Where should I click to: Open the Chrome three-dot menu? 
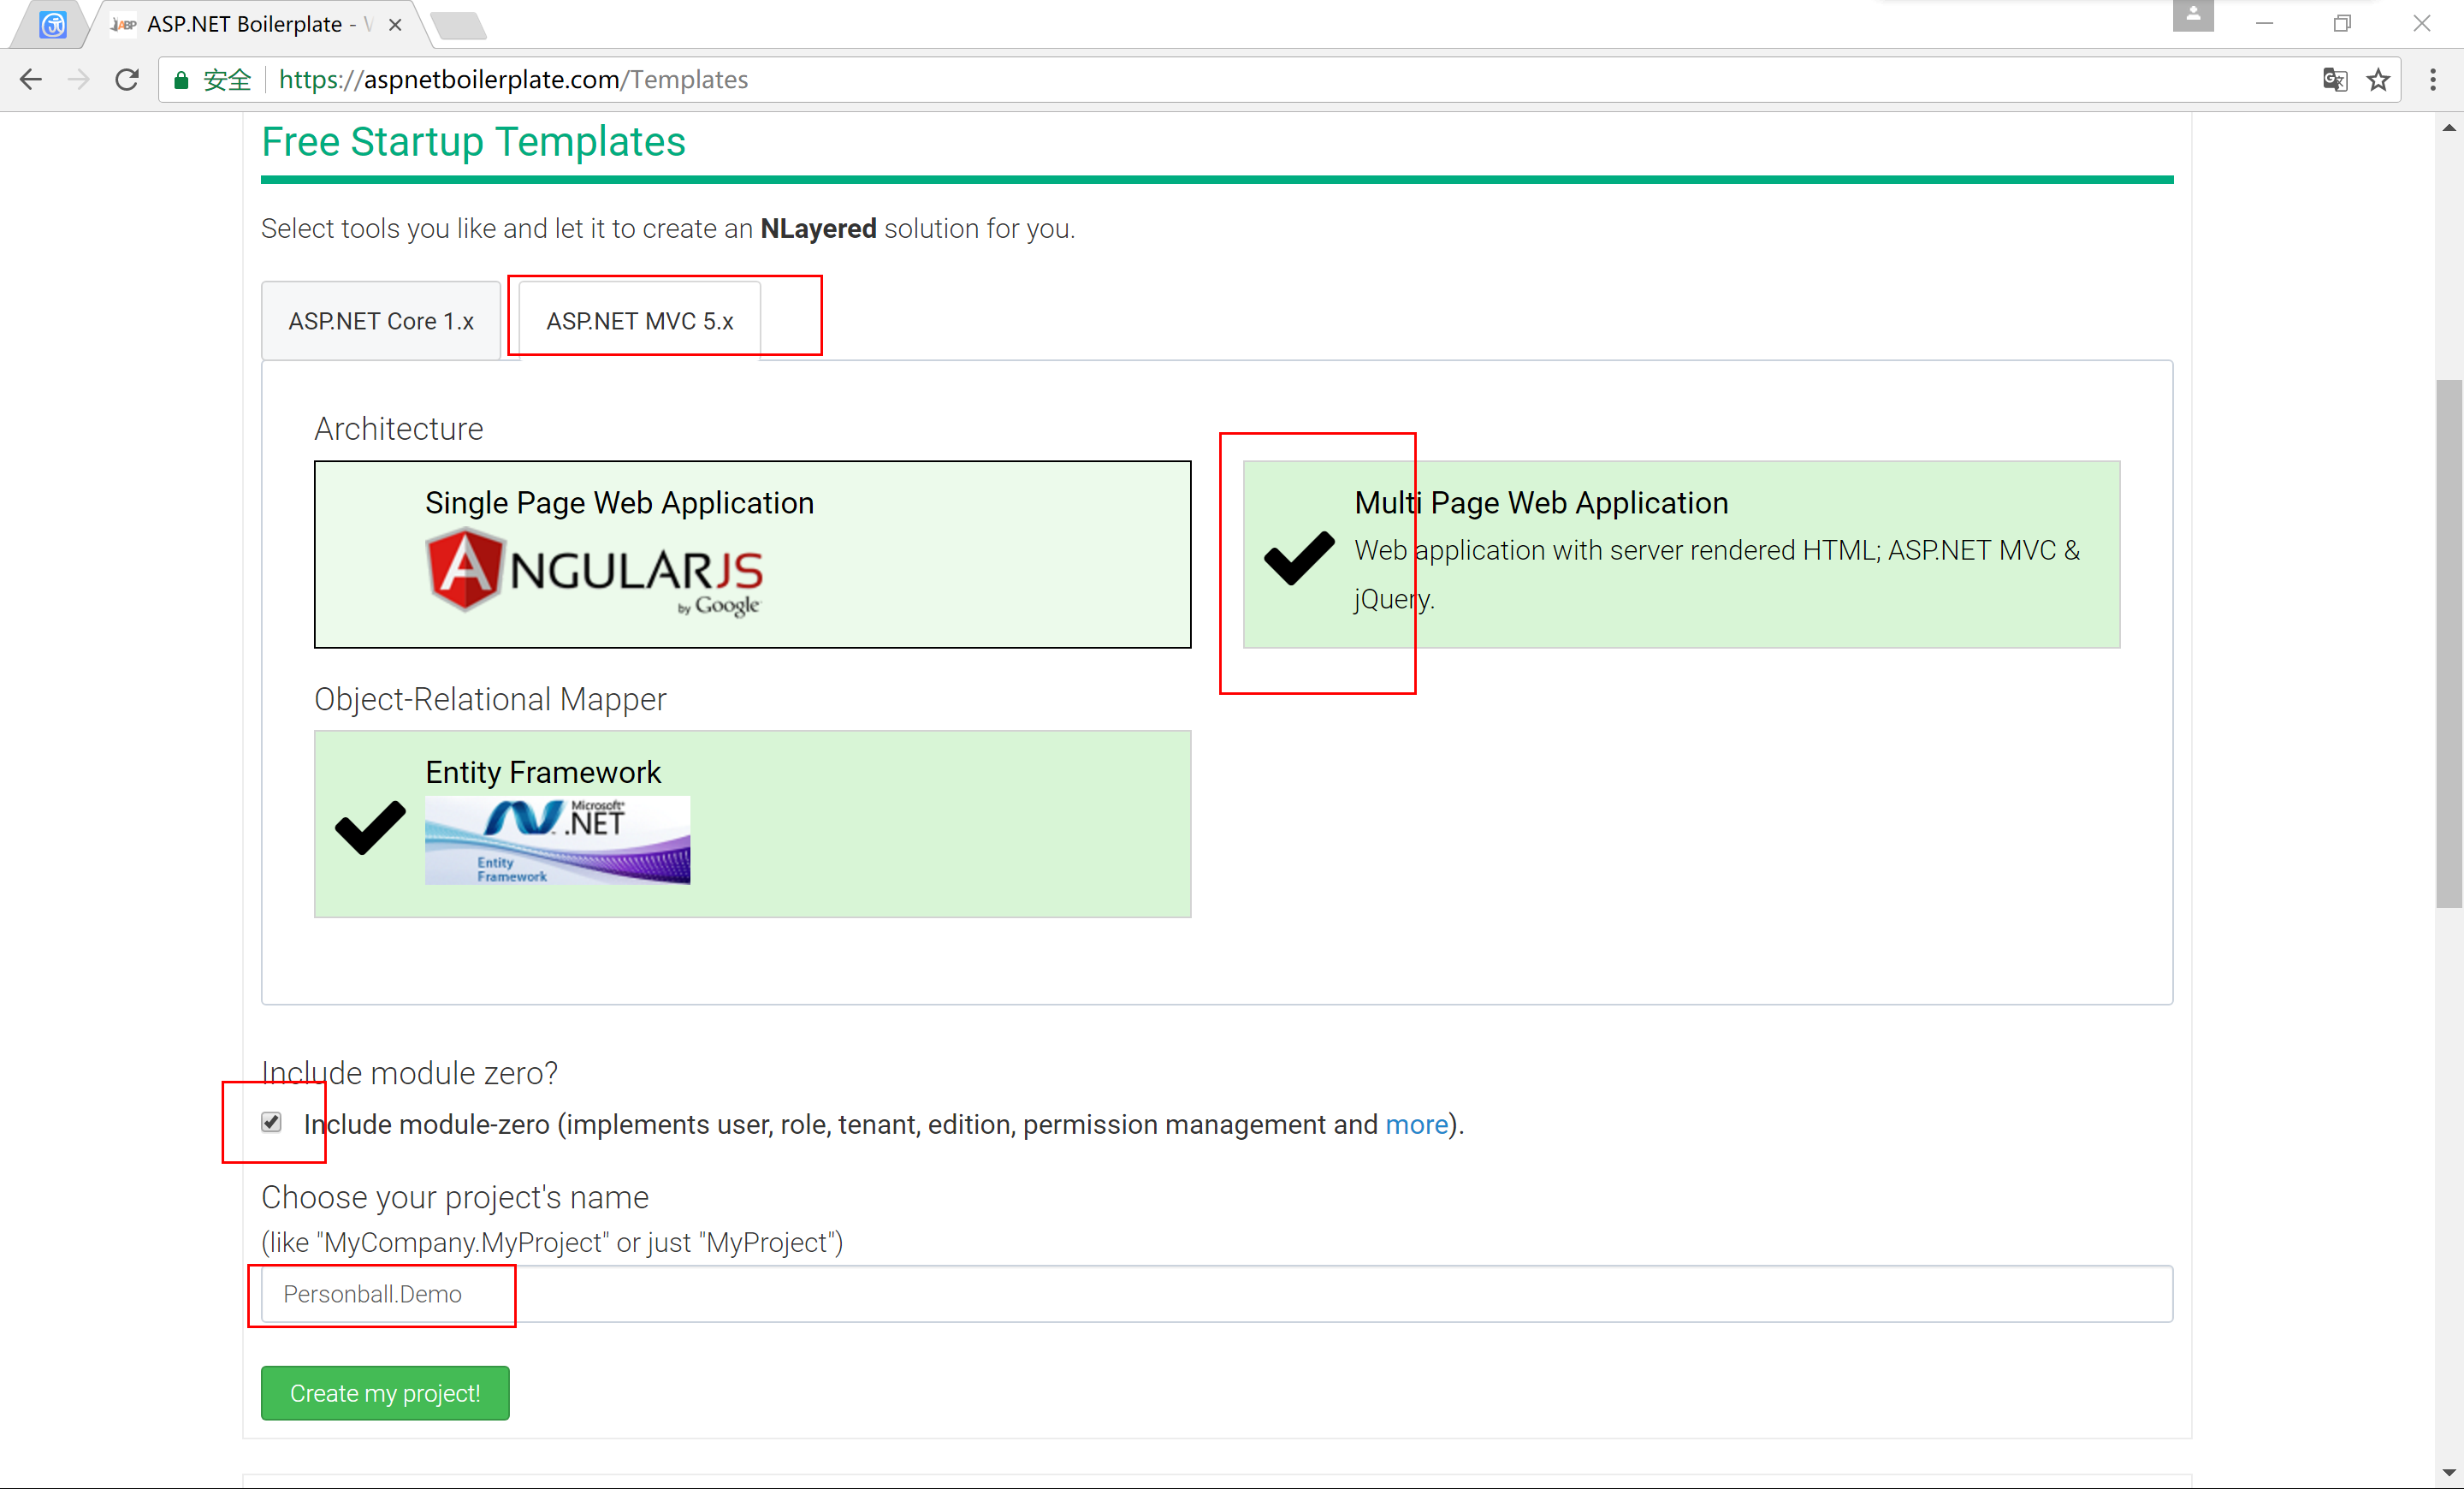click(x=2433, y=80)
